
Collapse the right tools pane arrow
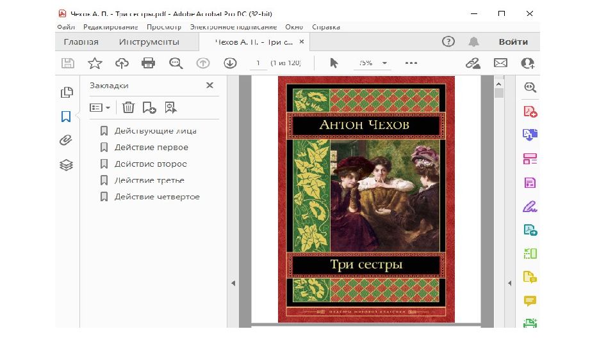click(509, 283)
